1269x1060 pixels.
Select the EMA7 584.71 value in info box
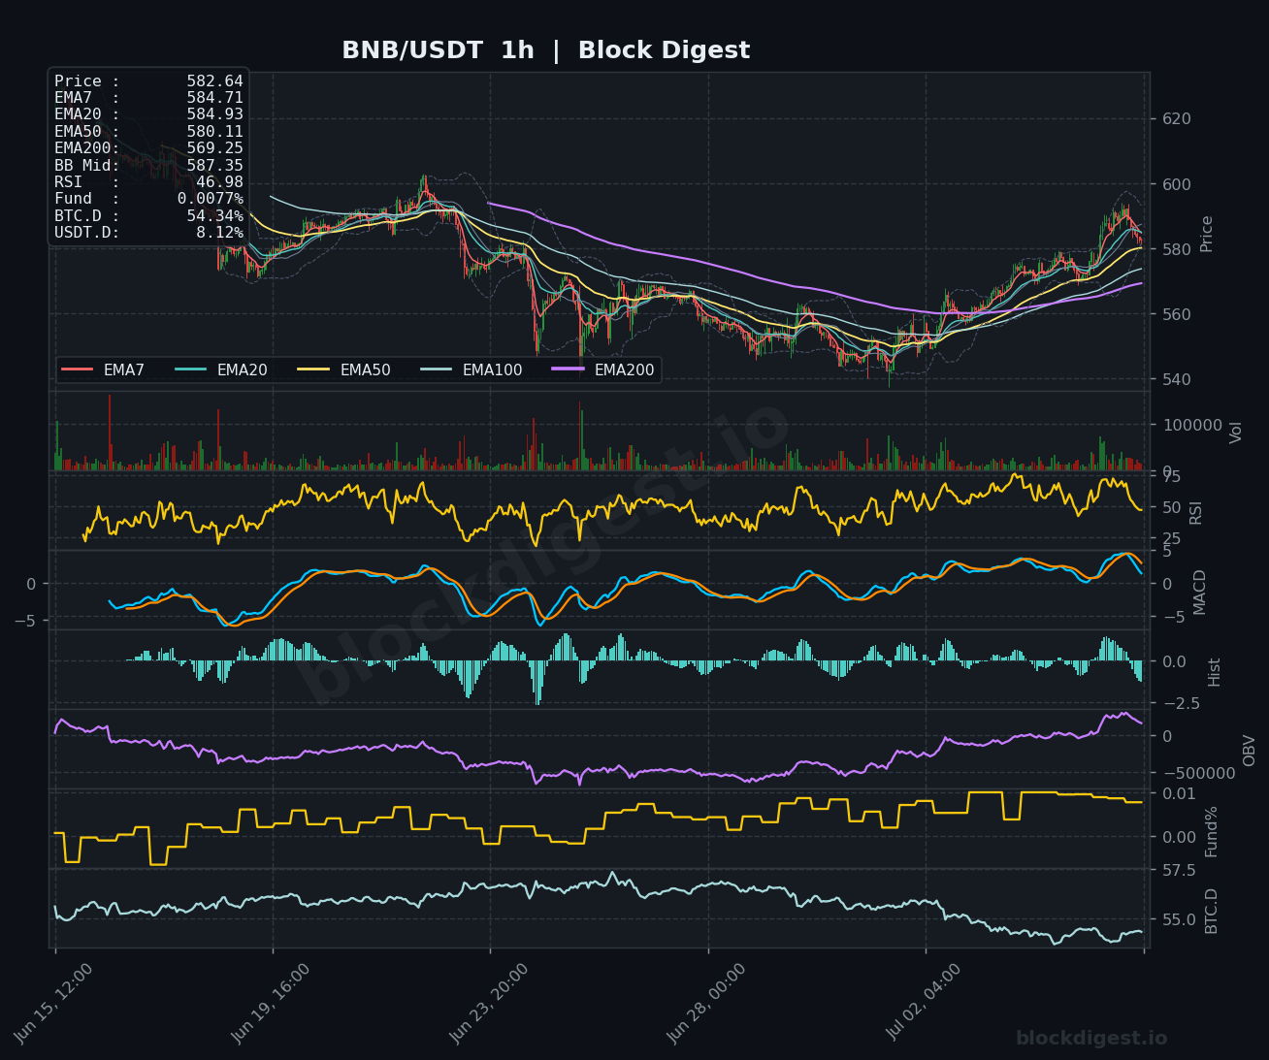tap(214, 98)
